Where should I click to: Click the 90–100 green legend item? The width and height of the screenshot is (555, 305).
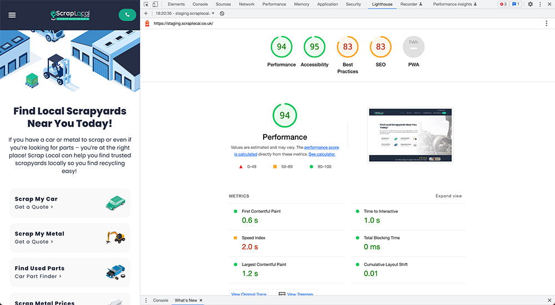click(x=320, y=167)
